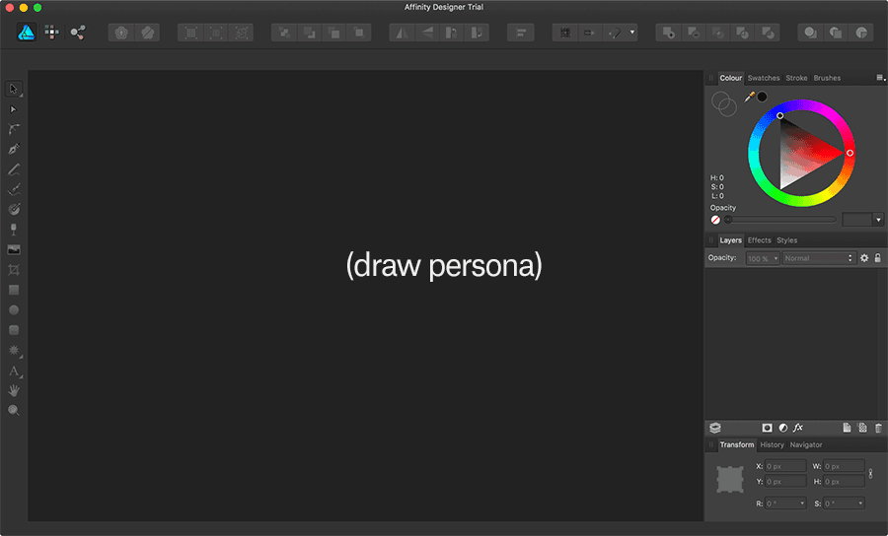Choose the Hand view tool
The height and width of the screenshot is (536, 888).
coord(14,391)
